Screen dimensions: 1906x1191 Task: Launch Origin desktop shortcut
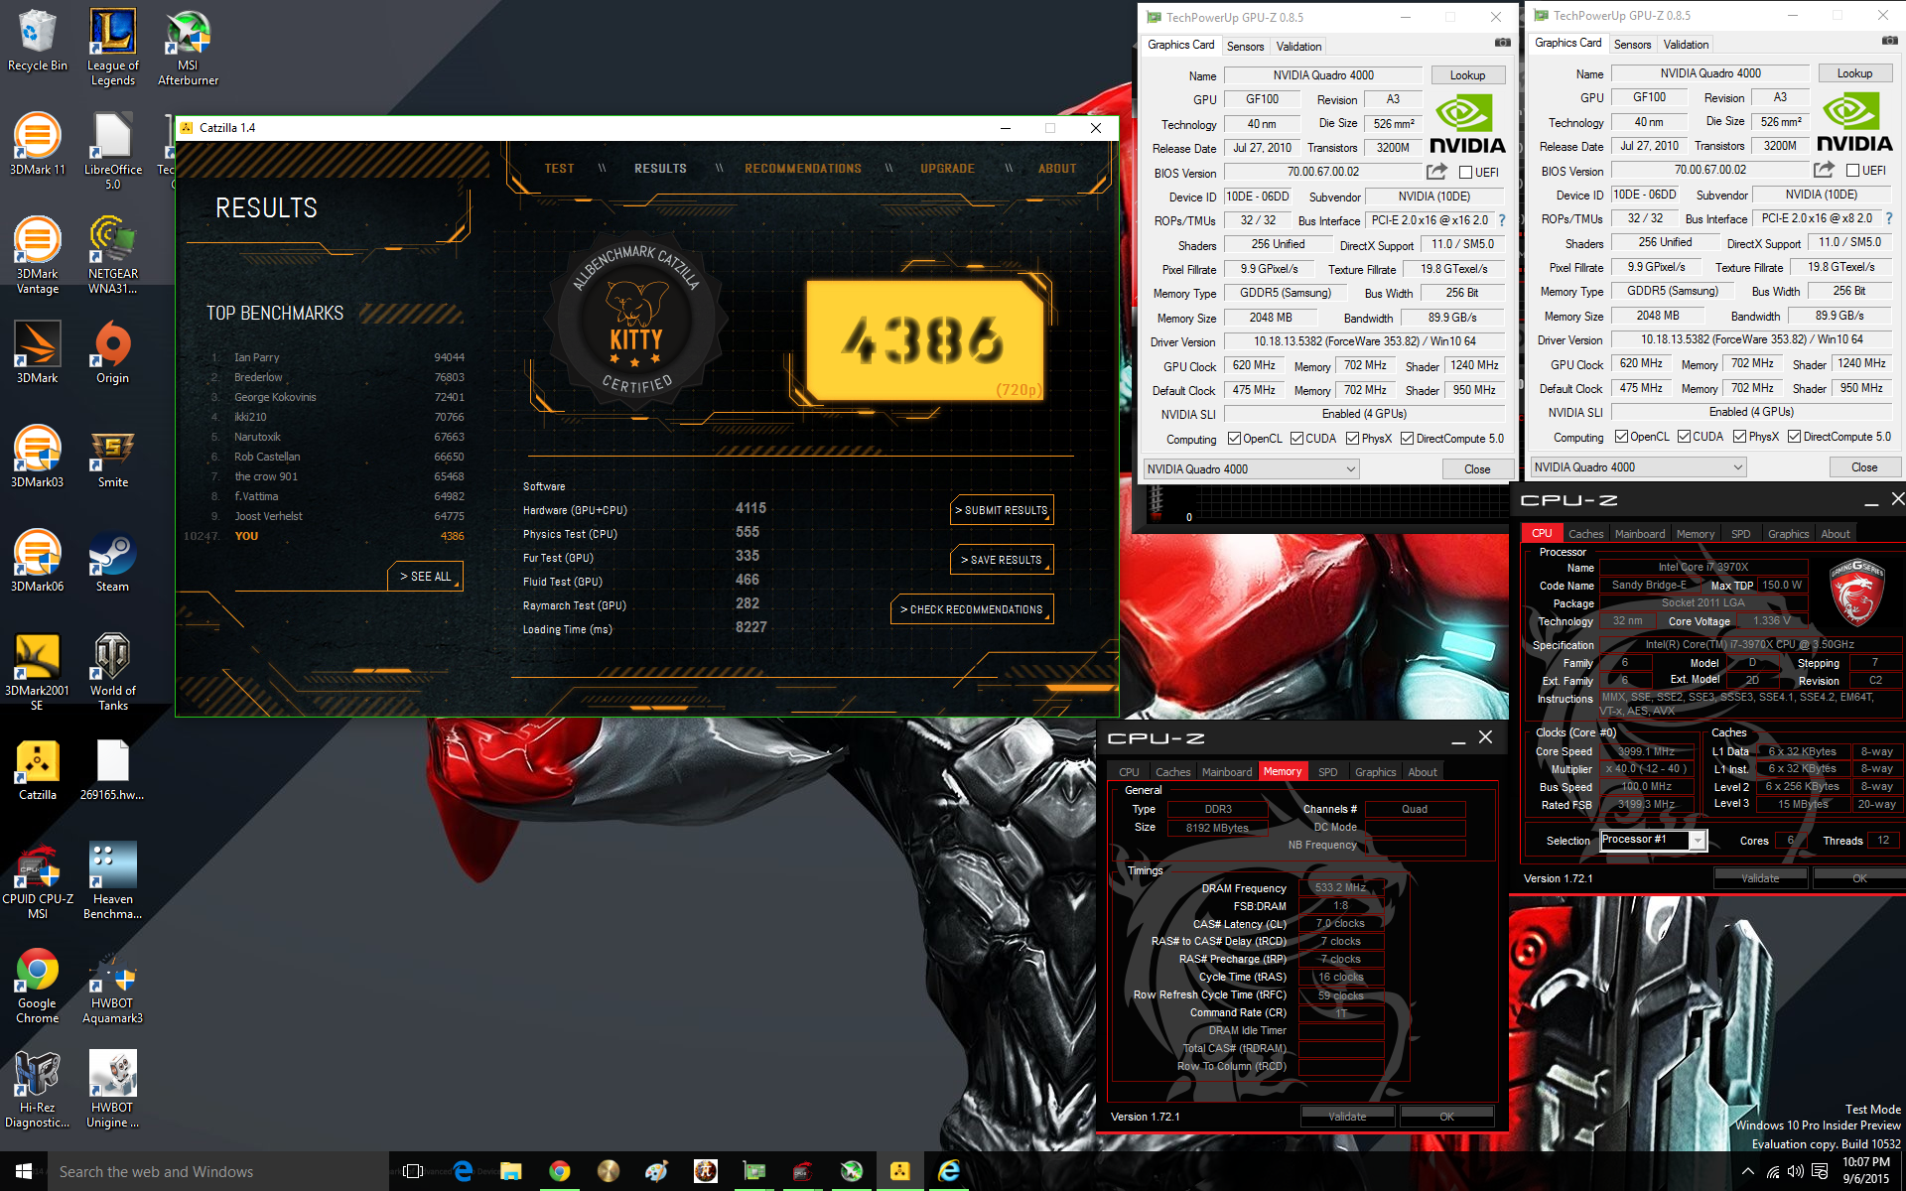[x=112, y=353]
